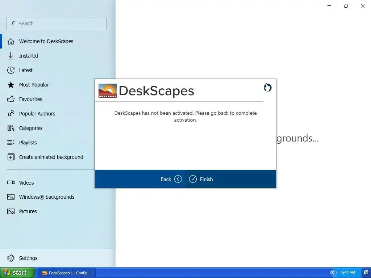Click the DeskScapes logo image in the dialog
Screen dimensions: 371x278
[x=107, y=90]
